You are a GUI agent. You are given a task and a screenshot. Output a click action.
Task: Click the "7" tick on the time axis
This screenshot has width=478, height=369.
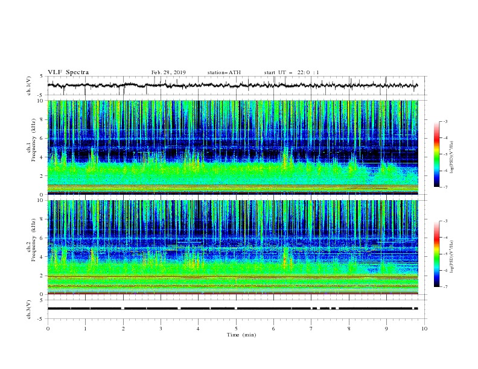point(311,329)
